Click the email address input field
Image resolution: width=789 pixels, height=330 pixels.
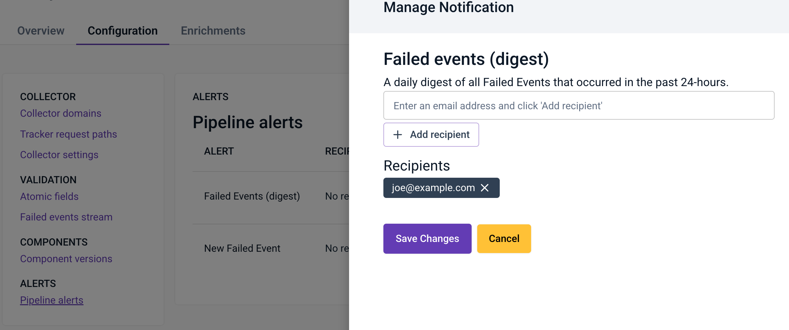[x=579, y=106]
